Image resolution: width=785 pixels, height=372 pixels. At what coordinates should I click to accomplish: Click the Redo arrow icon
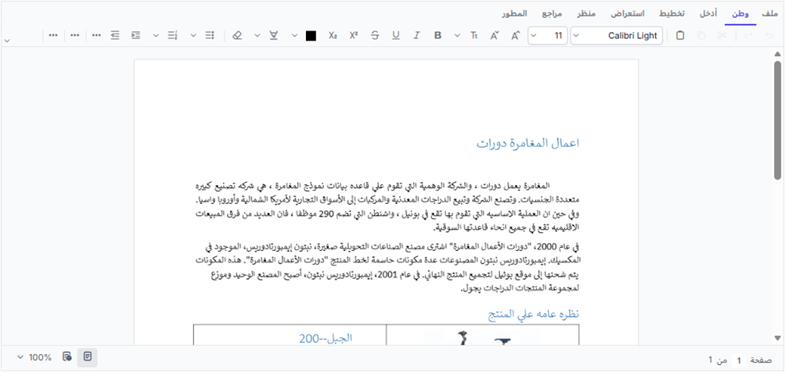[748, 35]
